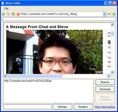Click the Download button
Viewport: 118px width, 112px height.
(x=105, y=89)
